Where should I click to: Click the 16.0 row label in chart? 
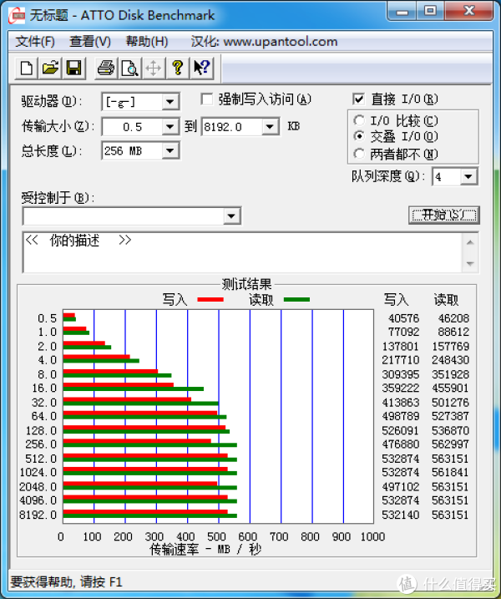pos(44,388)
